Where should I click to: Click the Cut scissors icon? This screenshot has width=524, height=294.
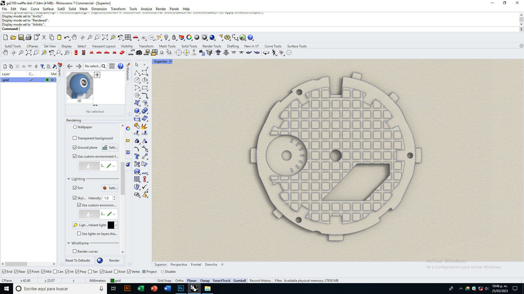[44, 38]
